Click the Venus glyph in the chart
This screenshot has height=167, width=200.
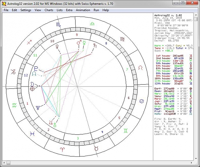57,47
